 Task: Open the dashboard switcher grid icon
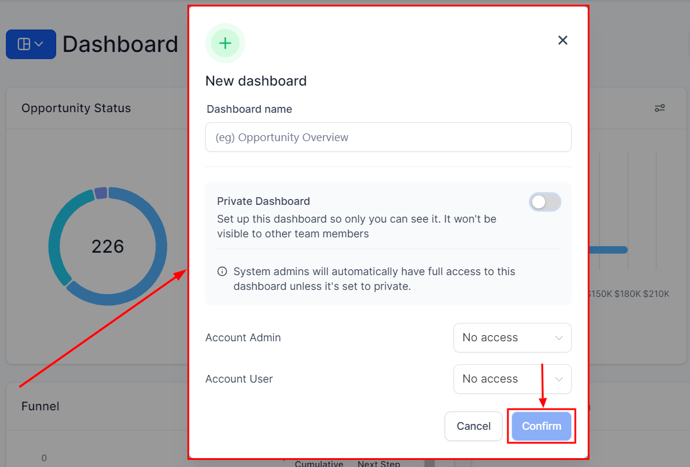(x=24, y=44)
